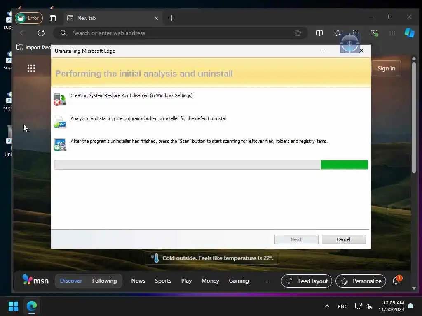Screen dimensions: 422x316
Task: Open a new tab with plus icon
Action: tap(171, 18)
